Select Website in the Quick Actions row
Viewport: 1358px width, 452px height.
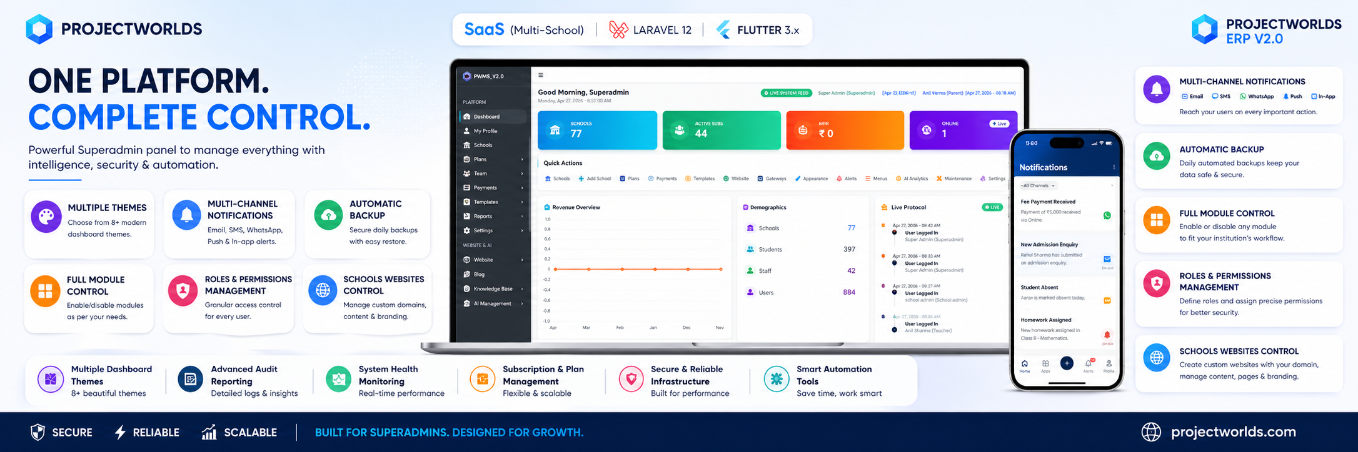pyautogui.click(x=736, y=179)
